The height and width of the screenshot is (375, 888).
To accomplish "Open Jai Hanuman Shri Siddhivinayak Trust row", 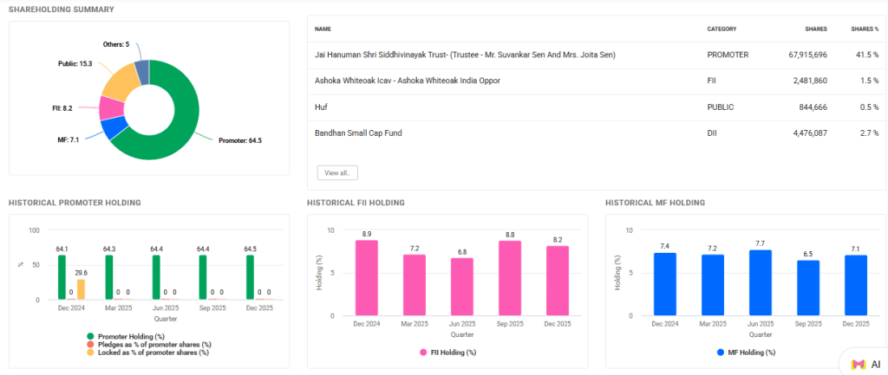I will [x=465, y=55].
